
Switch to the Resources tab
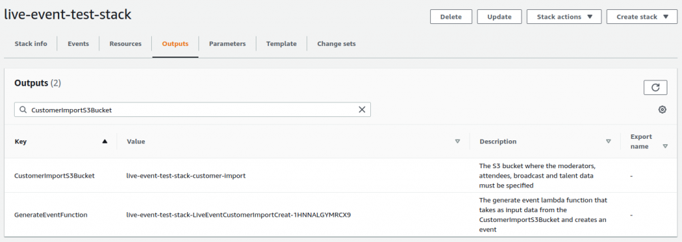[125, 44]
